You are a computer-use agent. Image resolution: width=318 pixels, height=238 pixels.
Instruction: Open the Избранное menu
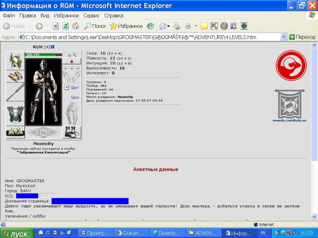(66, 15)
